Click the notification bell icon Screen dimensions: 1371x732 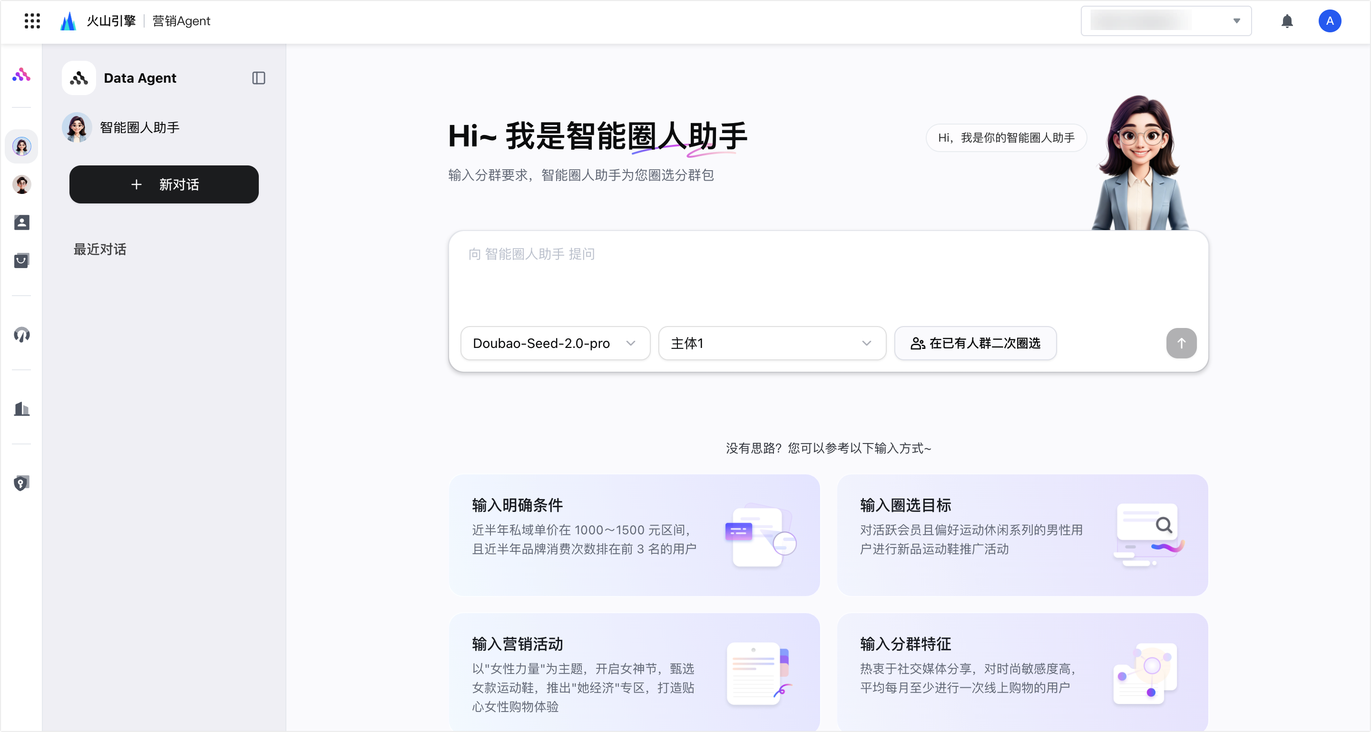1286,21
